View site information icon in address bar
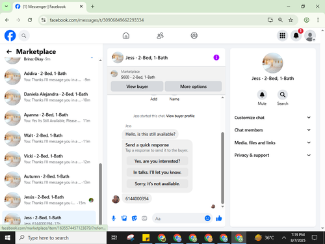325x244 pixels. point(44,20)
